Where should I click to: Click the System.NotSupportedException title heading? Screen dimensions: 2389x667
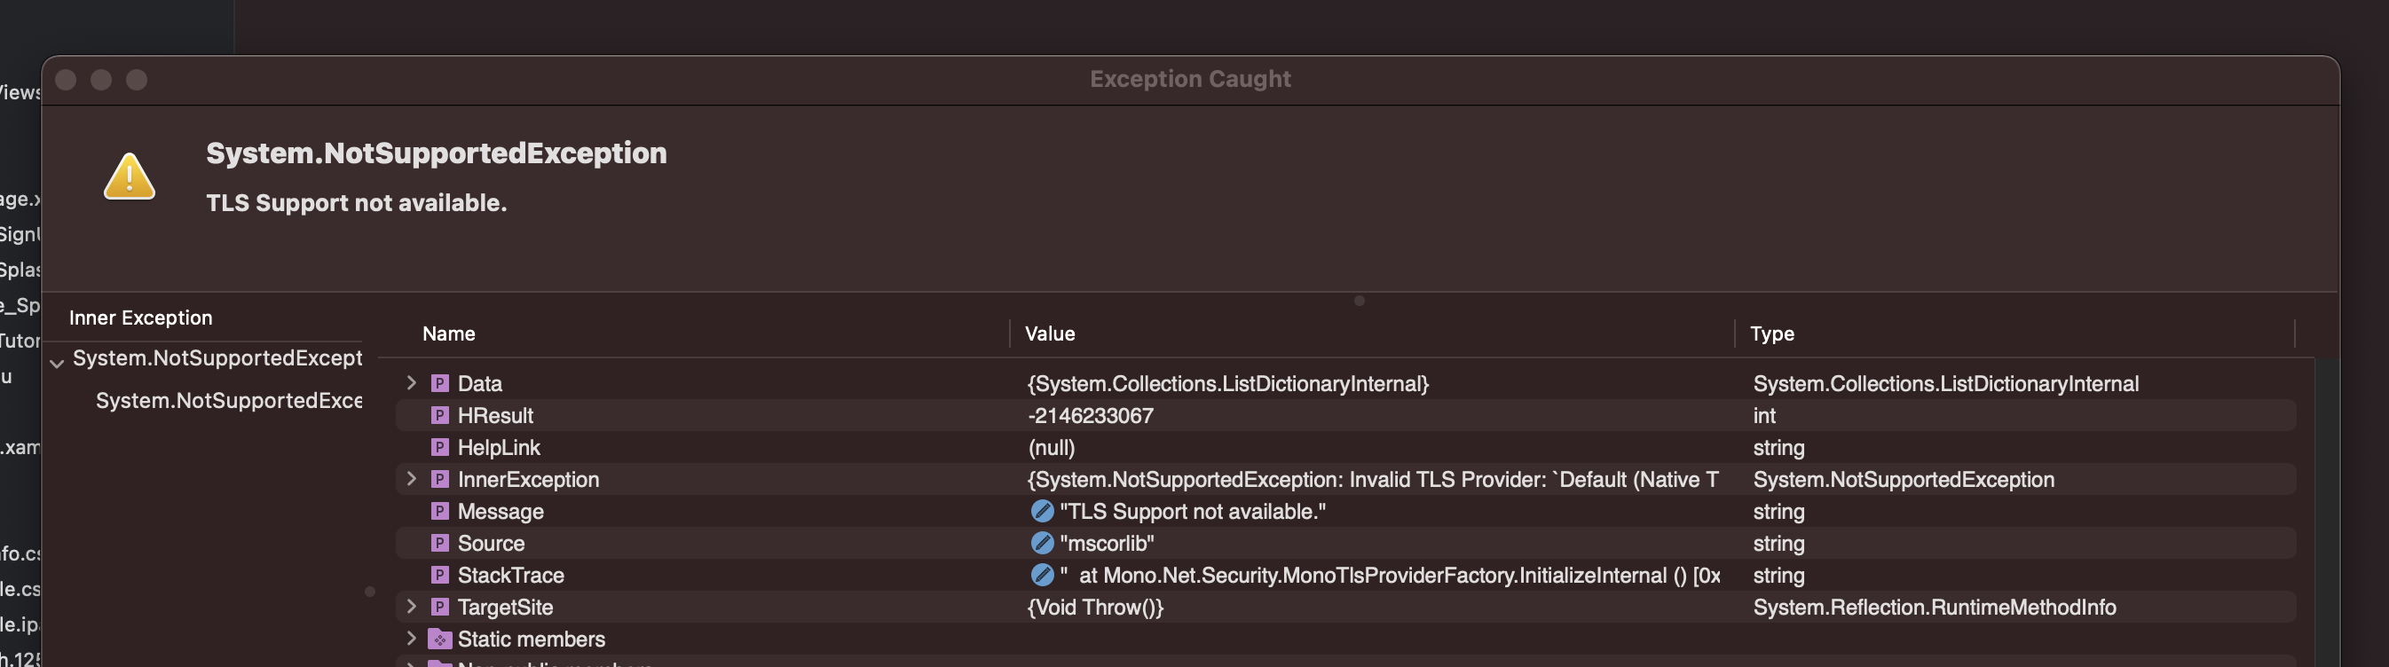tap(436, 153)
